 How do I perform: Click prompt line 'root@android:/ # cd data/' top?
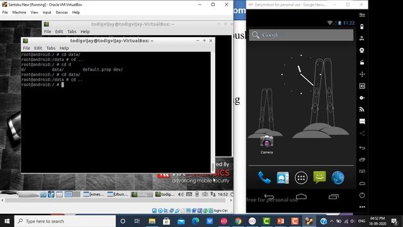pos(51,55)
